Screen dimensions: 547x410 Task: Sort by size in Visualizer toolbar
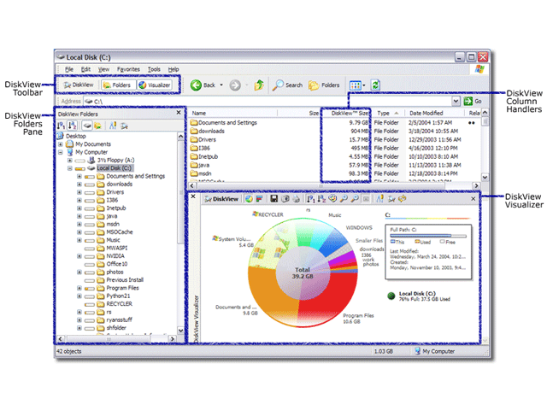311,199
